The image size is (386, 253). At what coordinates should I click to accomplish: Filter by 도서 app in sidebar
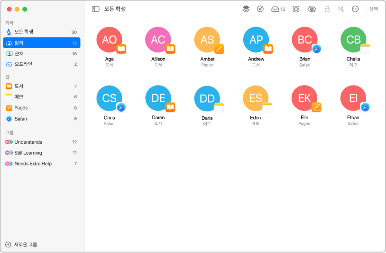click(42, 86)
